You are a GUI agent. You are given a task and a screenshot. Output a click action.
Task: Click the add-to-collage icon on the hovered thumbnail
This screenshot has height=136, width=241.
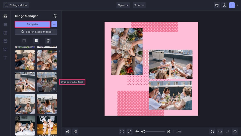tap(40, 89)
